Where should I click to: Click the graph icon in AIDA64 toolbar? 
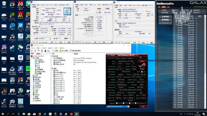click(49, 51)
